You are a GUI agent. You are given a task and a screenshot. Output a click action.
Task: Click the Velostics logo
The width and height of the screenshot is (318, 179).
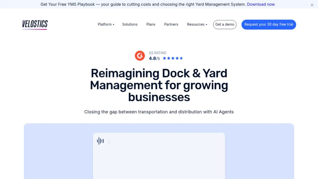pyautogui.click(x=35, y=25)
